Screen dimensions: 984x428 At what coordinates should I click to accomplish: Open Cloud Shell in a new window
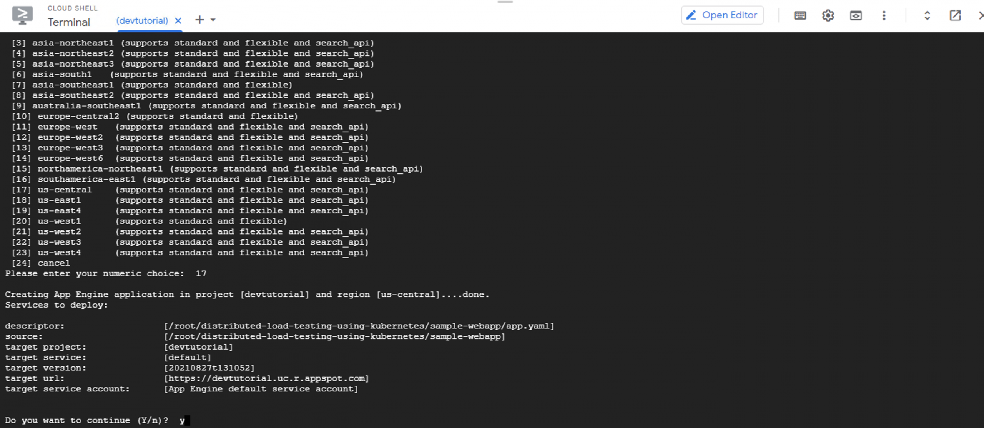[x=955, y=15]
